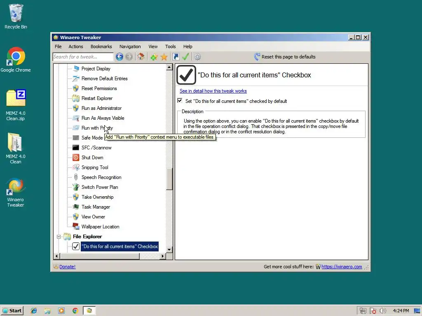Open the View menu
422x316 pixels.
[x=153, y=46]
